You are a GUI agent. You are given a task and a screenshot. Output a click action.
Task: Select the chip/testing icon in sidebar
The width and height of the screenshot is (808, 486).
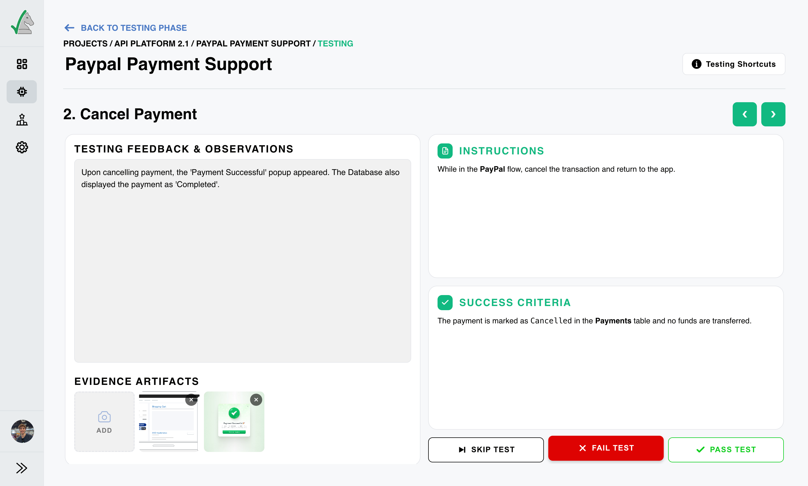click(x=22, y=92)
